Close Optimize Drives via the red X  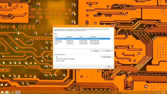point(112,26)
